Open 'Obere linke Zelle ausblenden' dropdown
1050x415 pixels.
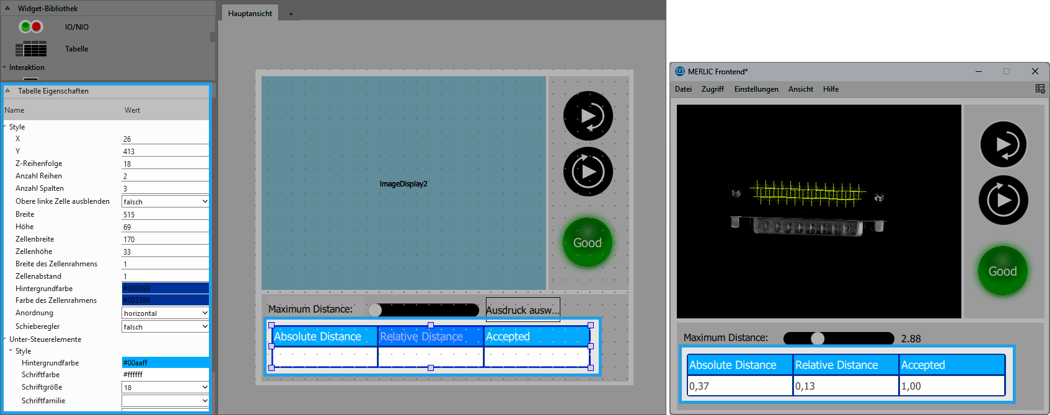tap(165, 202)
